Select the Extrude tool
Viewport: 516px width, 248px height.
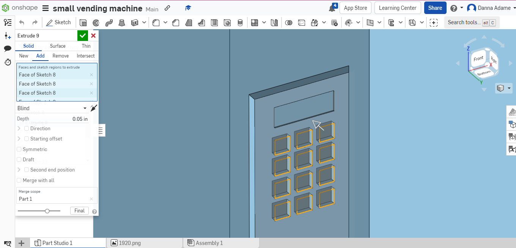[83, 22]
